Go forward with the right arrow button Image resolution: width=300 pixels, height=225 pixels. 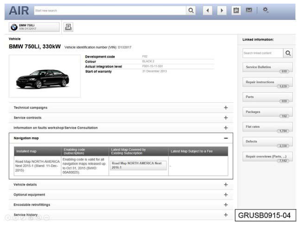[222, 10]
